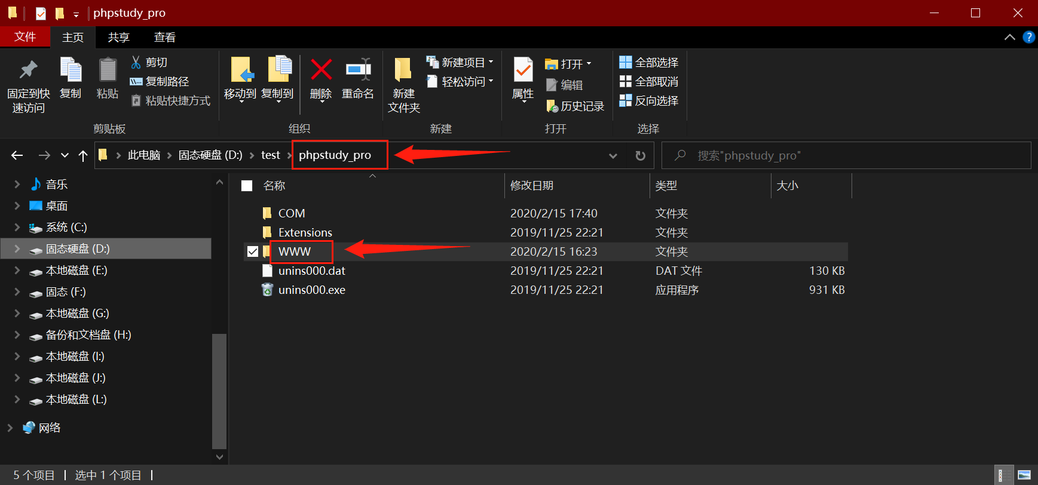
Task: Switch to Details view in status bar
Action: coord(1005,475)
